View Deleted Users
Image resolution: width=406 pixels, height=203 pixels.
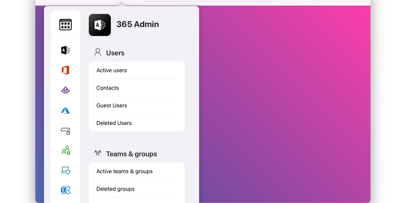114,123
